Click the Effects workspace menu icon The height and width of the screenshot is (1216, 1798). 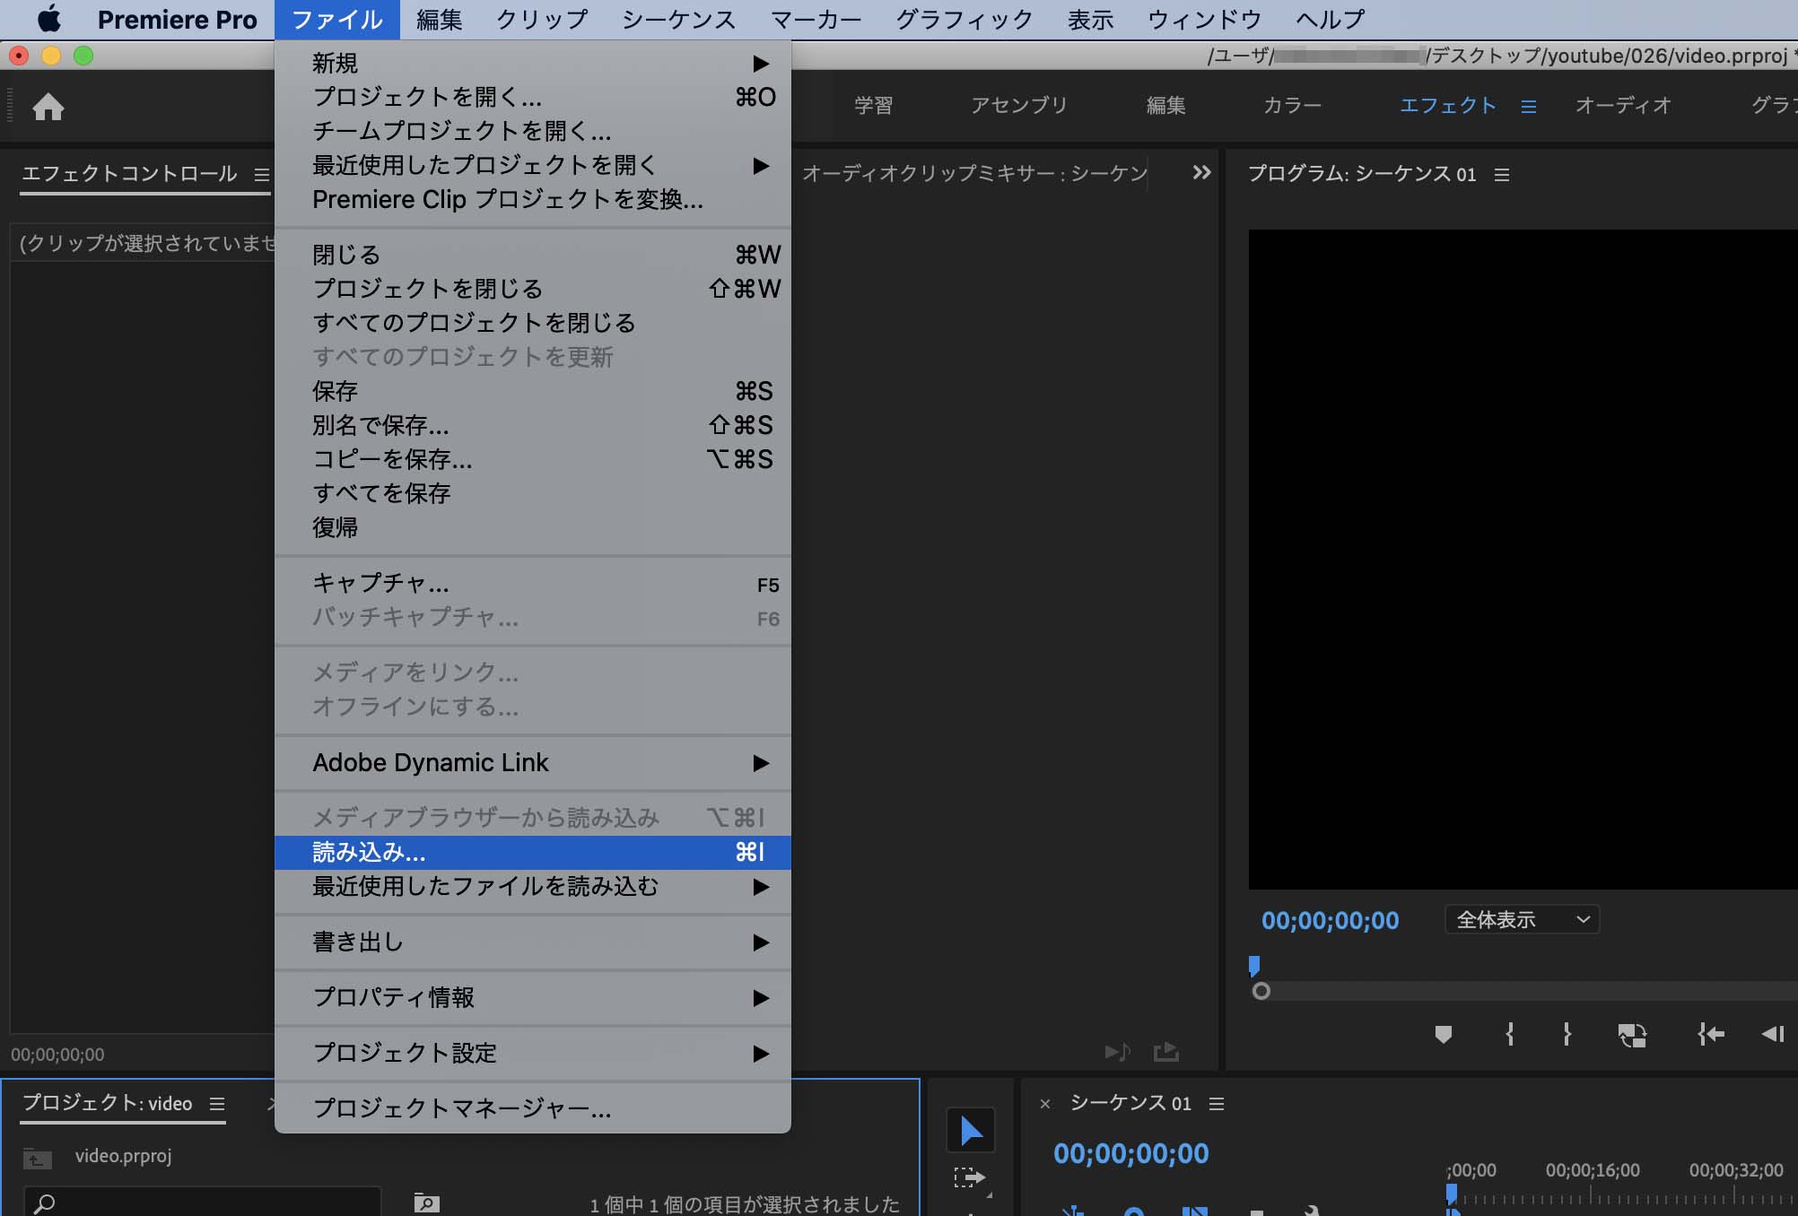[x=1529, y=107]
